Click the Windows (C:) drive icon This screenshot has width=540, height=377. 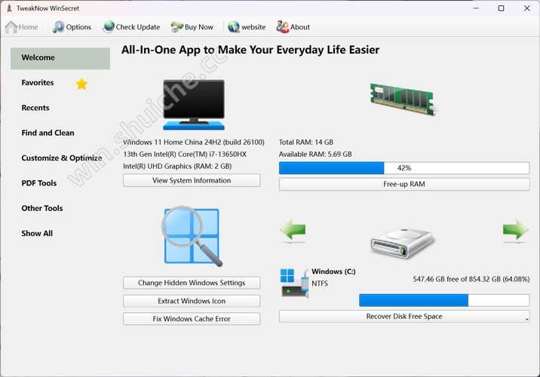click(294, 281)
